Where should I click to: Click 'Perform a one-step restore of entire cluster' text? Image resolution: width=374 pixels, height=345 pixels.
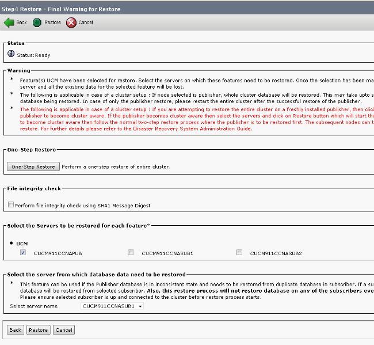[116, 167]
